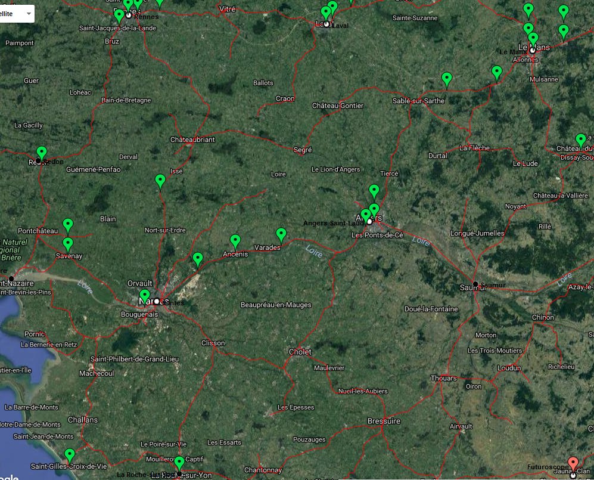Select the Clisson town label
594x480 pixels.
(213, 343)
